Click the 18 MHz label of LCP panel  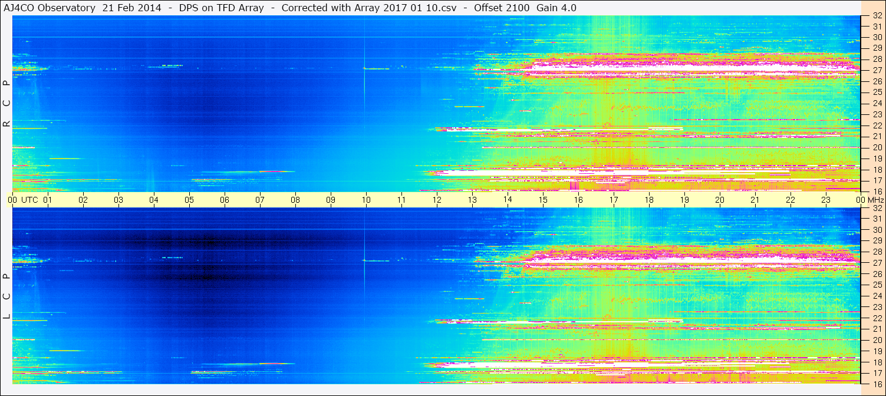click(877, 362)
